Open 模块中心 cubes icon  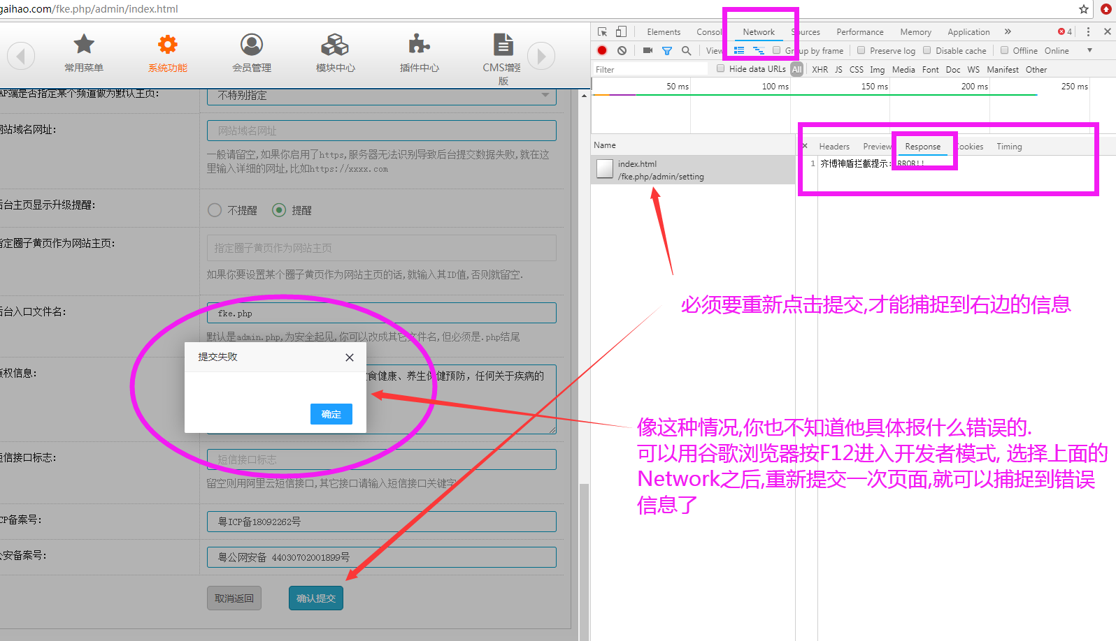coord(335,45)
